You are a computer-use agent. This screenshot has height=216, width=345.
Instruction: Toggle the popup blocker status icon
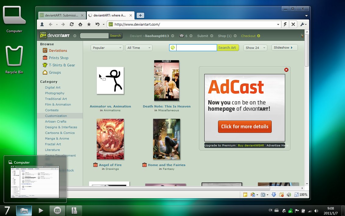pyautogui.click(x=281, y=195)
